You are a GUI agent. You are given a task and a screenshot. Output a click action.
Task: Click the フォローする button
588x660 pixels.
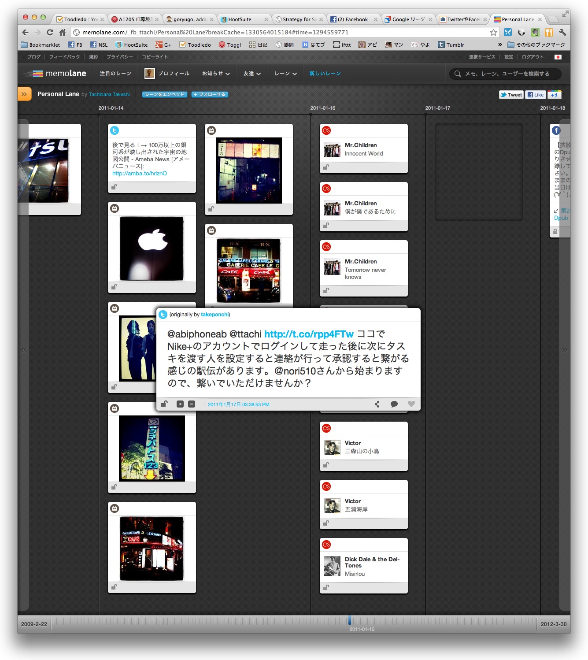tap(210, 94)
